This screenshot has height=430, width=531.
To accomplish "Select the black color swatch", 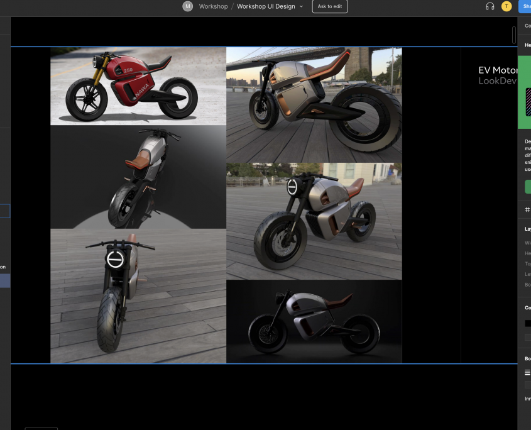I will [527, 324].
